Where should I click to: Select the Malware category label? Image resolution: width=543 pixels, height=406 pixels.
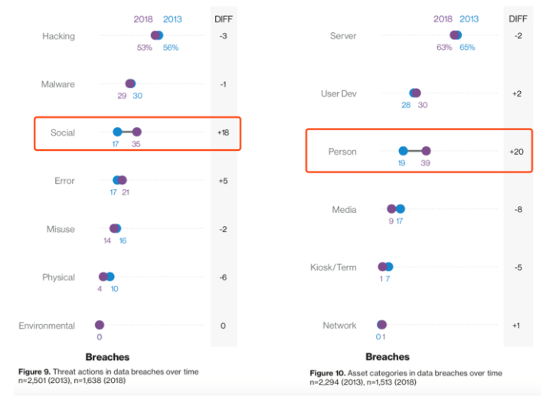[x=57, y=84]
